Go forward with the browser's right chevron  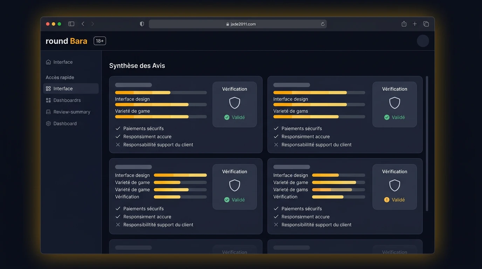pos(93,24)
